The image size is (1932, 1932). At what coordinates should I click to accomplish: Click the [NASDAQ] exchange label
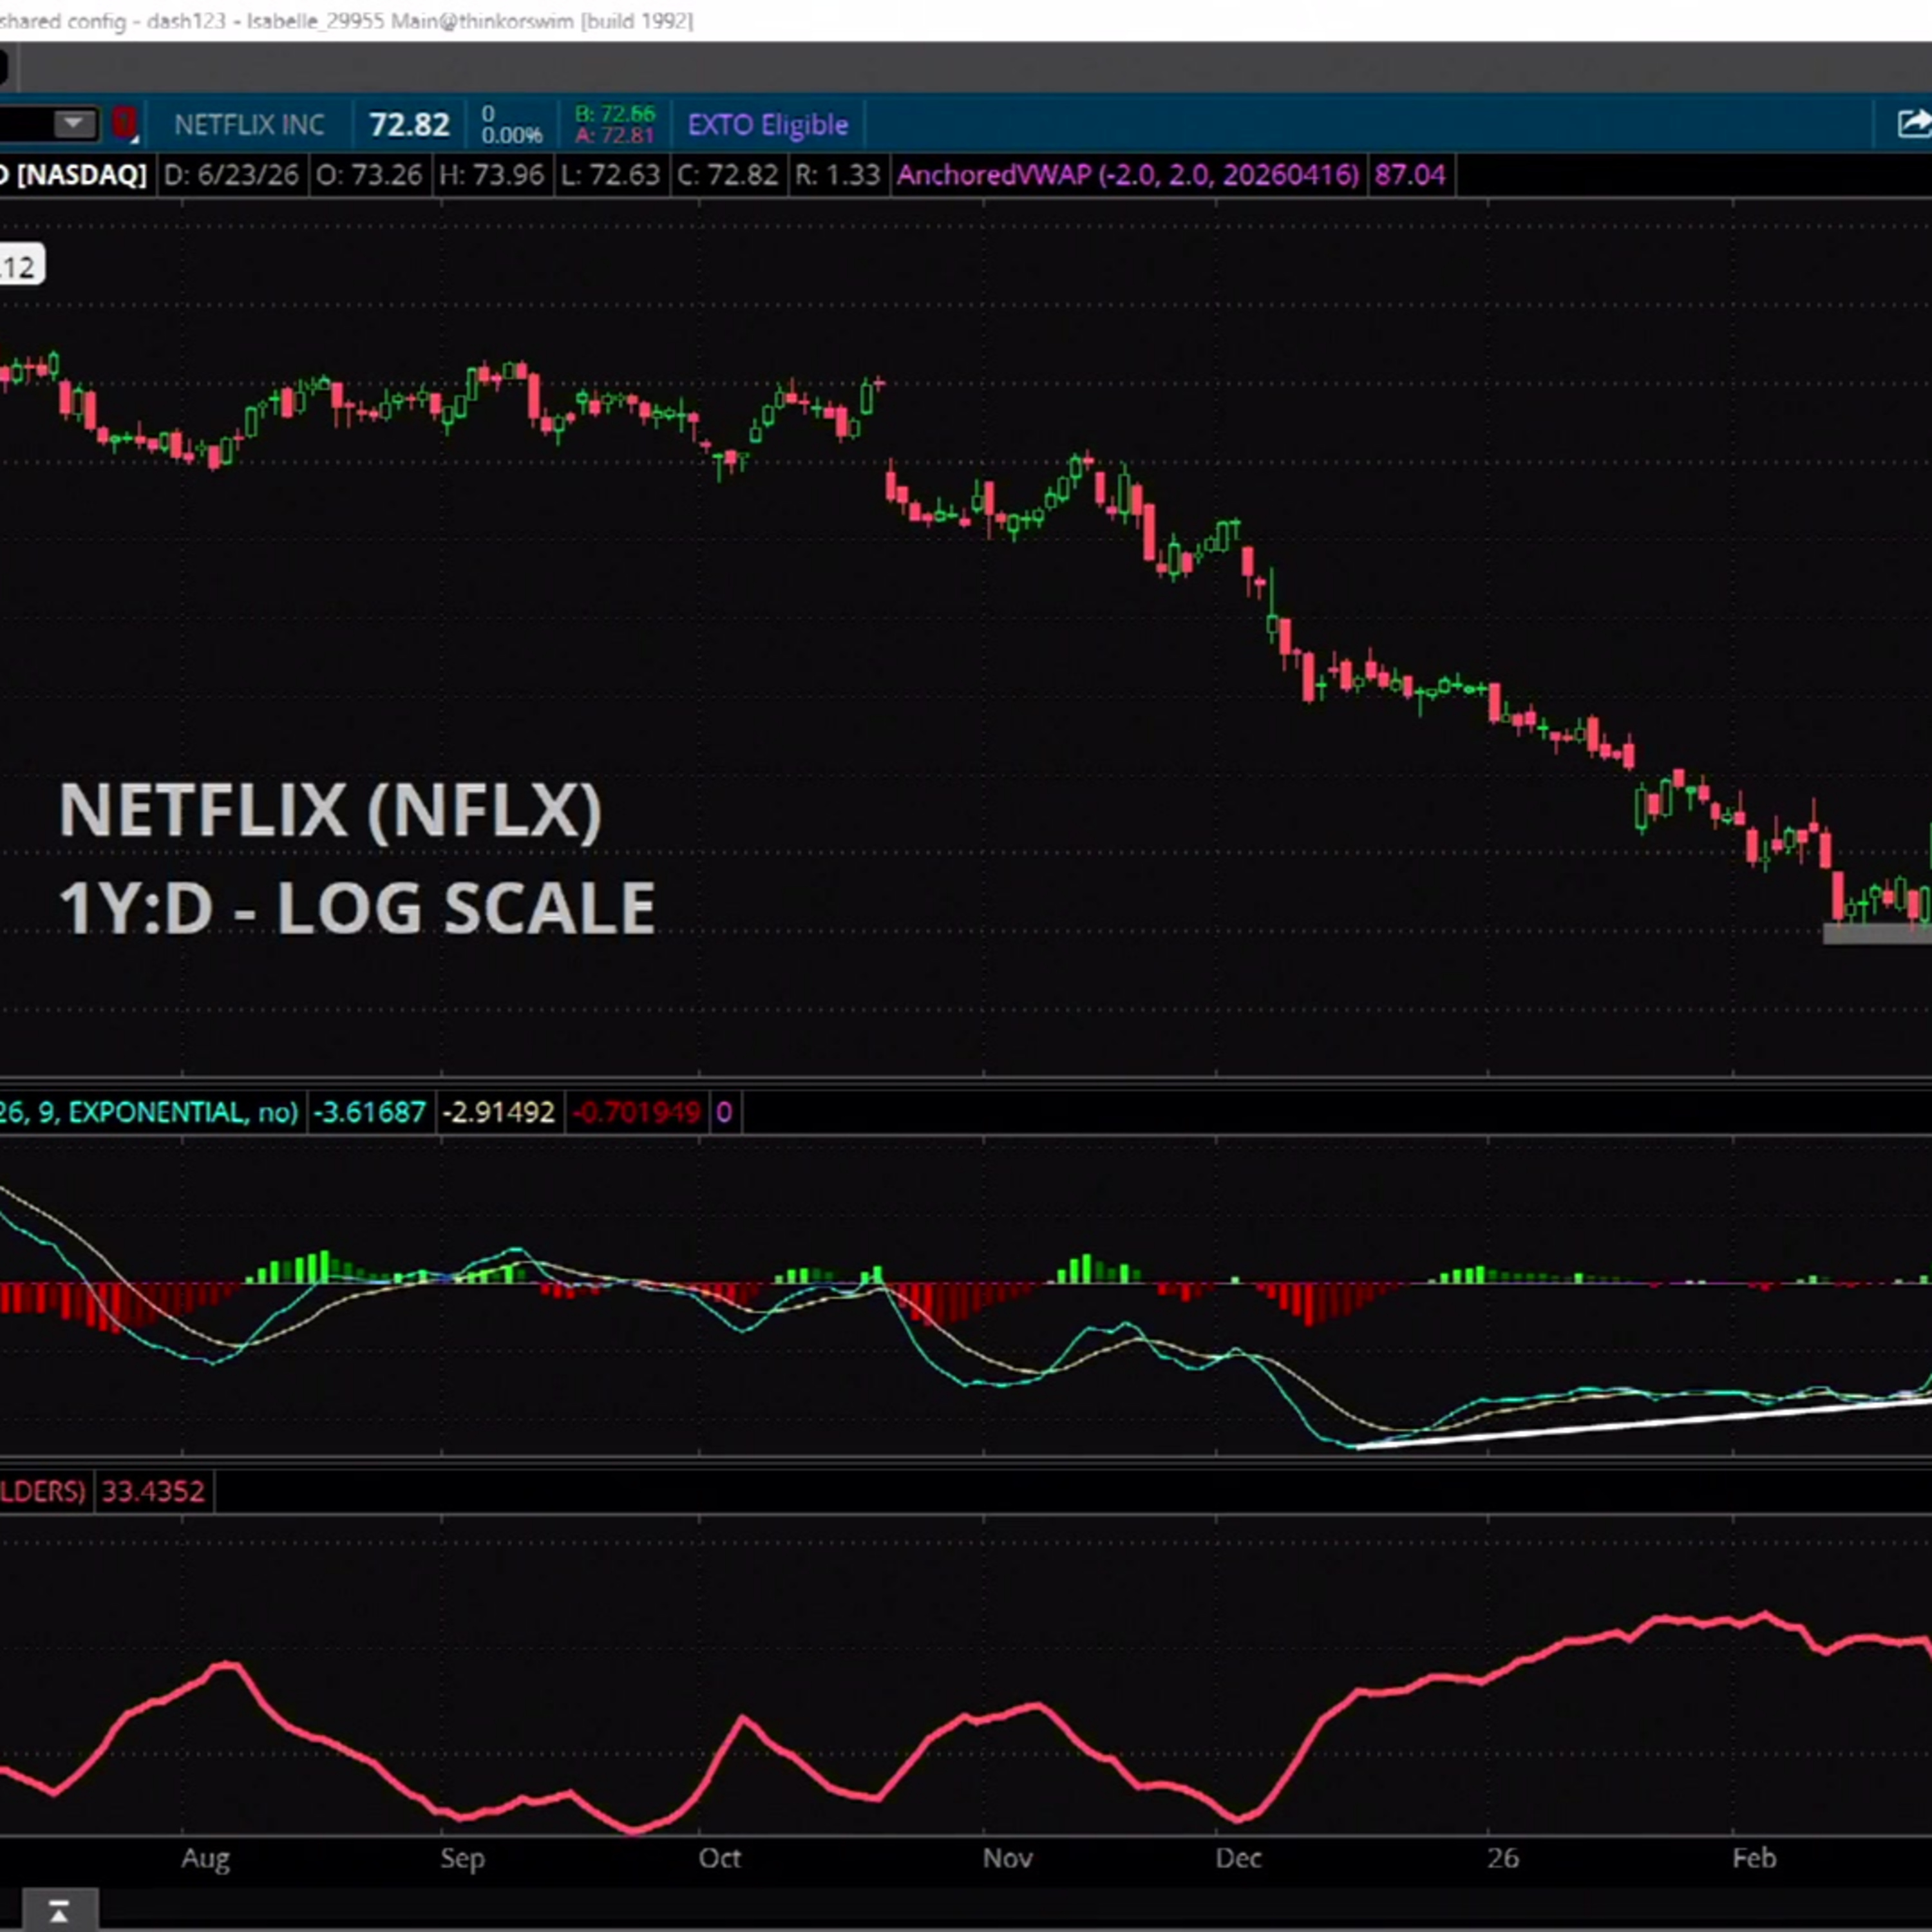[x=82, y=175]
